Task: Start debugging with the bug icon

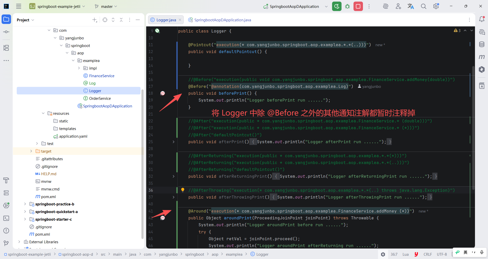Action: (347, 6)
